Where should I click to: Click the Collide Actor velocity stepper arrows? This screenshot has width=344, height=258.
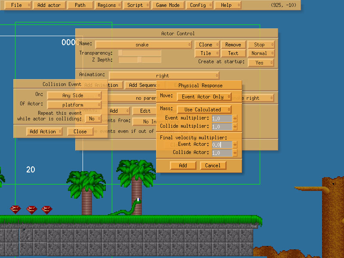[235, 153]
